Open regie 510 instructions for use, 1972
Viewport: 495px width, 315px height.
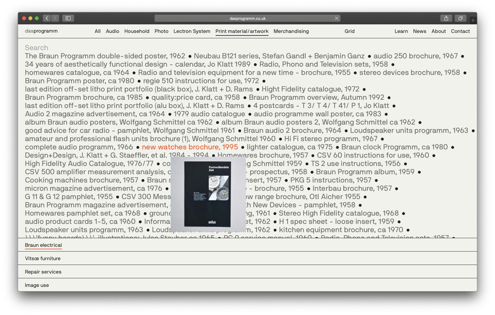pos(201,81)
